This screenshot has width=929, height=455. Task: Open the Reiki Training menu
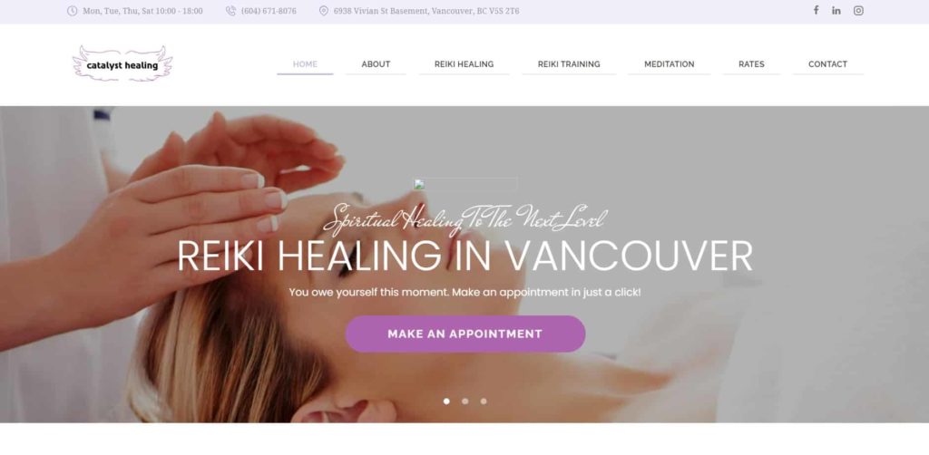coord(569,64)
